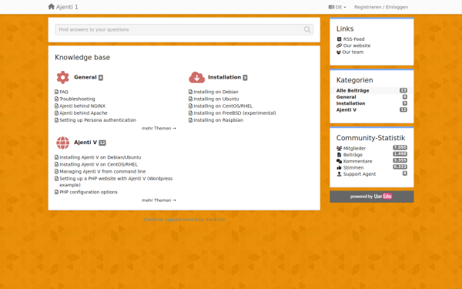Image resolution: width=462 pixels, height=289 pixels.
Task: Open Installing on FreeBSD (experimental) article
Action: (235, 113)
